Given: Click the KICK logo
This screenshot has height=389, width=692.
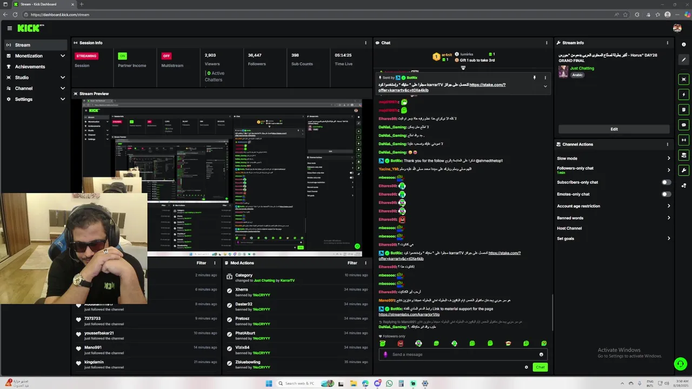Looking at the screenshot, I should 30,28.
